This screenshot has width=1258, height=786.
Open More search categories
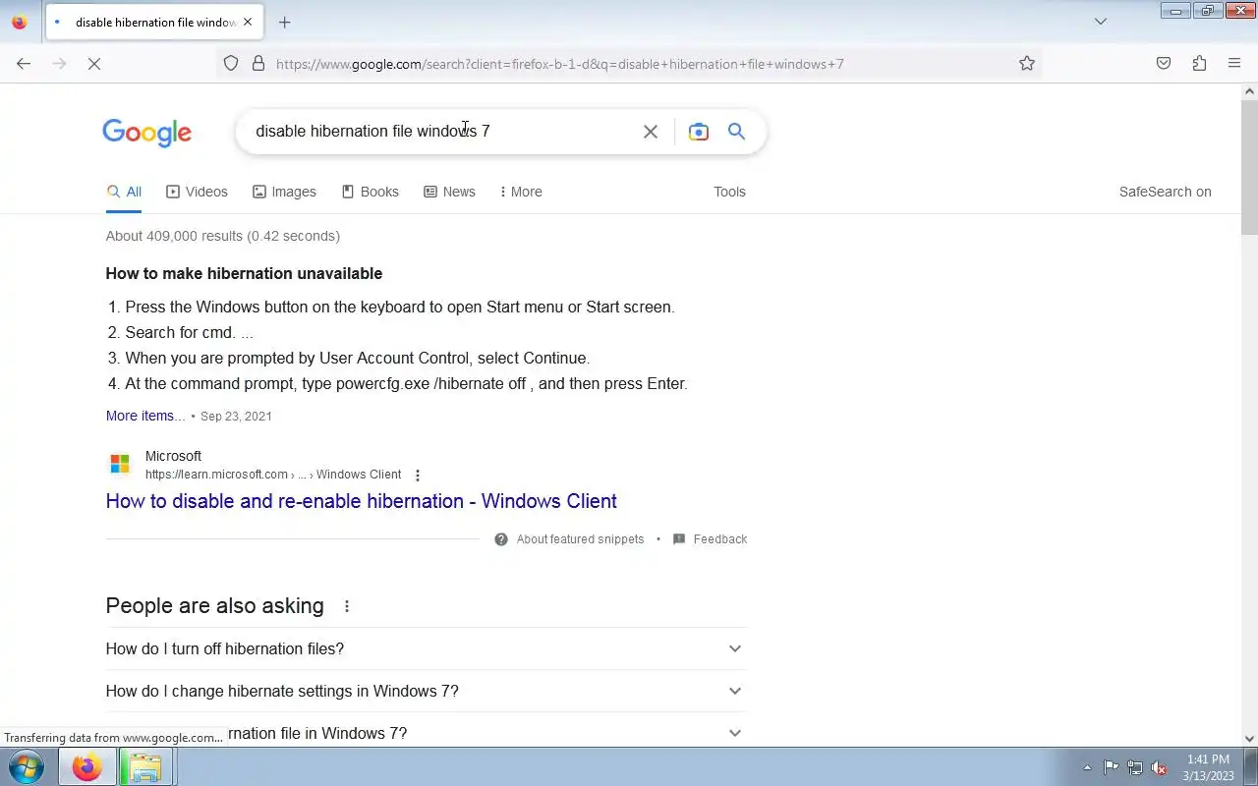(x=521, y=192)
